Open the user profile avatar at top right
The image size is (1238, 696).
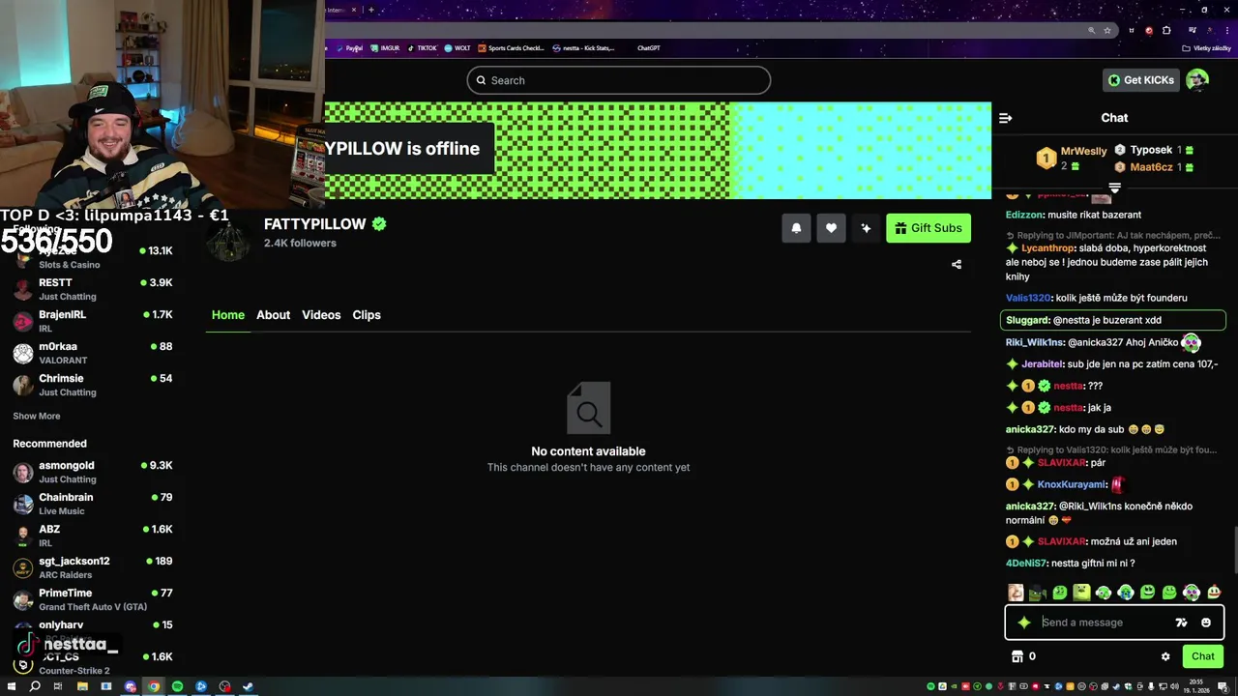(1197, 80)
